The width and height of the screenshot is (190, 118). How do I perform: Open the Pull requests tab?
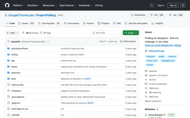[x=49, y=23]
